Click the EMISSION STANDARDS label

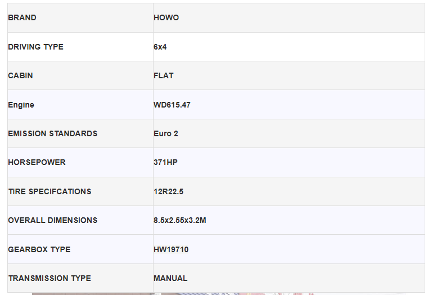(x=52, y=133)
